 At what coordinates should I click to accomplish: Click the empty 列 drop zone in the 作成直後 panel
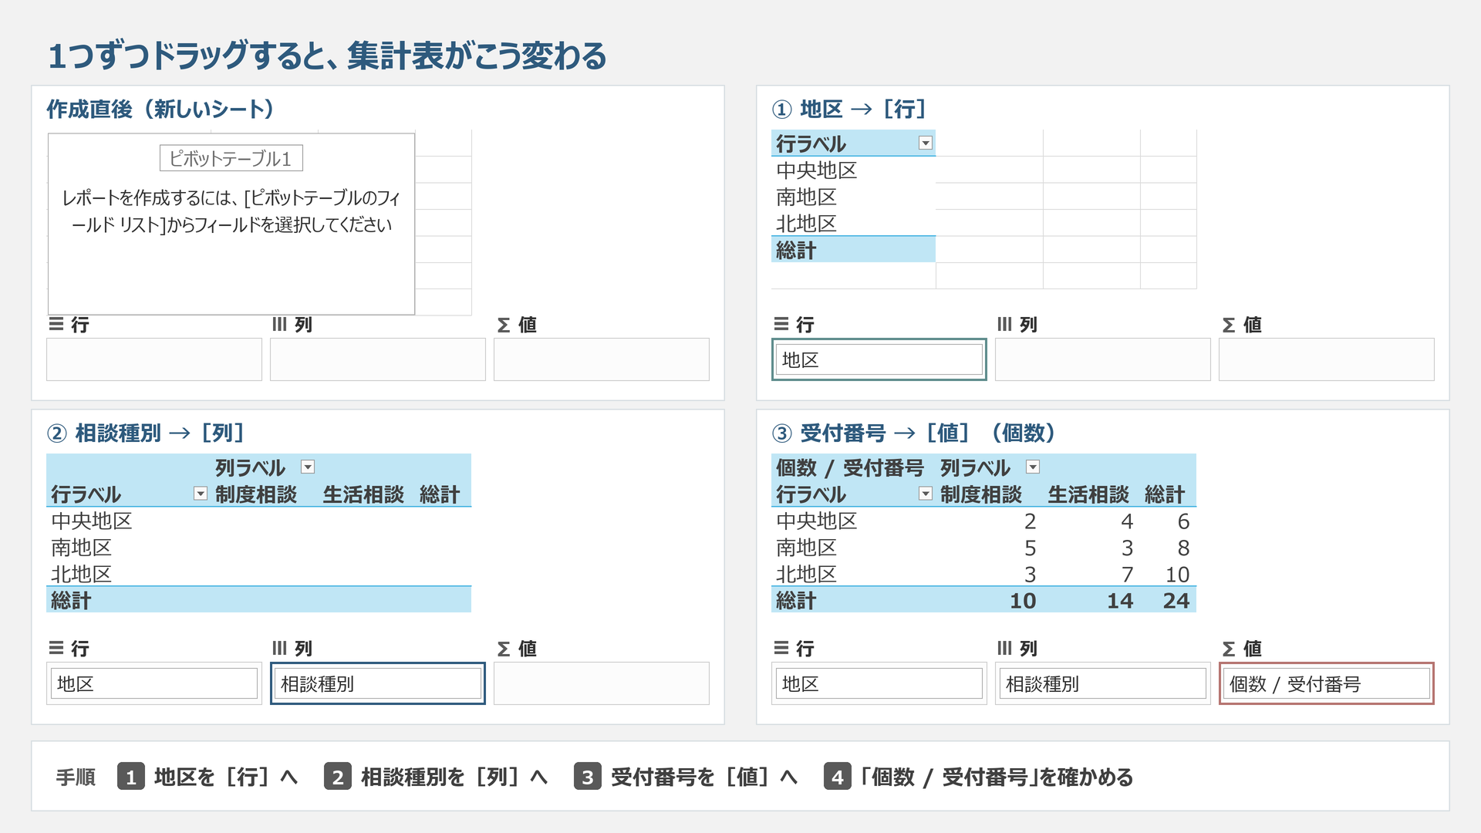click(x=378, y=359)
